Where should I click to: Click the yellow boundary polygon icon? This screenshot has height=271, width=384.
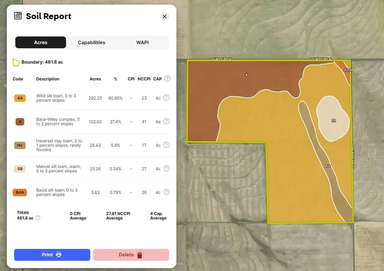pos(16,62)
